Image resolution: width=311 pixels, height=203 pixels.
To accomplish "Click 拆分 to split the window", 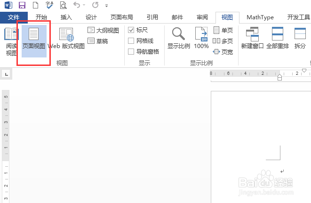I will tap(300, 38).
